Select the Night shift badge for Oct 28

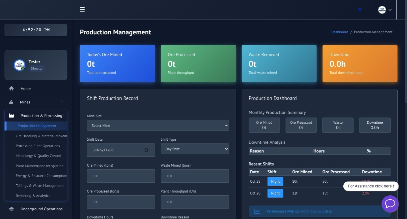click(275, 181)
